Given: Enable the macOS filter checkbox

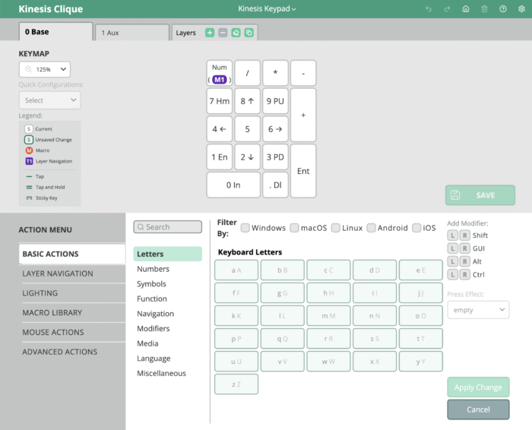Looking at the screenshot, I should click(x=295, y=228).
